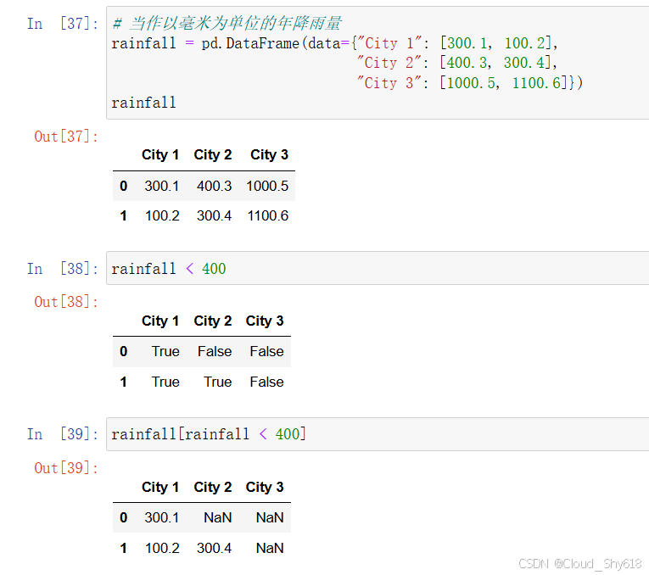Viewport: 649px width, 575px height.
Task: Click City 2 True in row 1 of Out[38]
Action: tap(218, 382)
